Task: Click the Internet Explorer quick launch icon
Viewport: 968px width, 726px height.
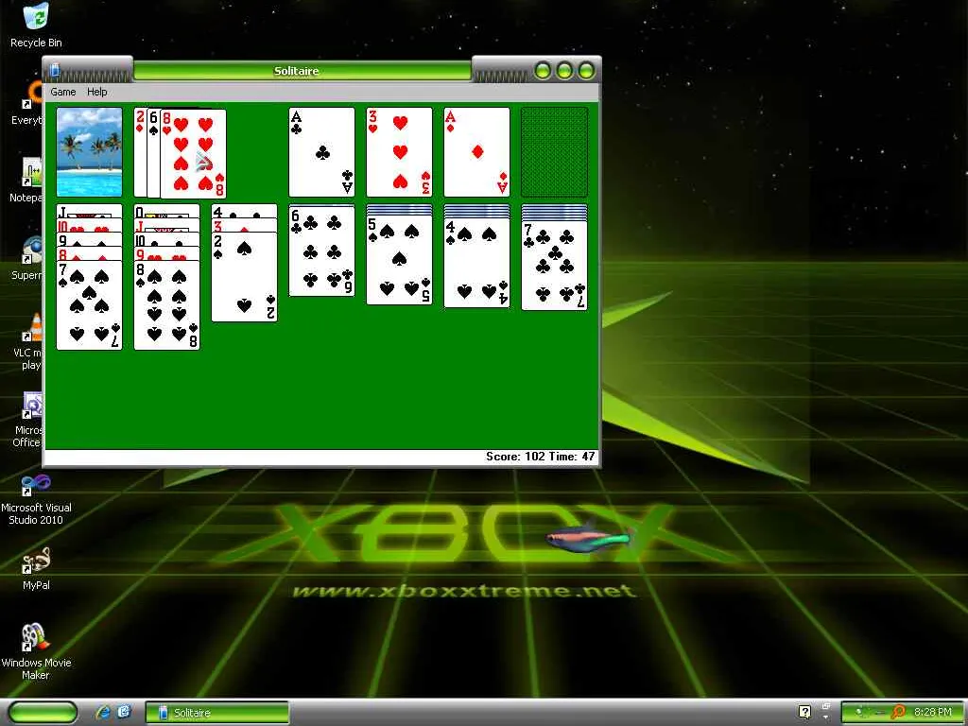Action: tap(103, 712)
